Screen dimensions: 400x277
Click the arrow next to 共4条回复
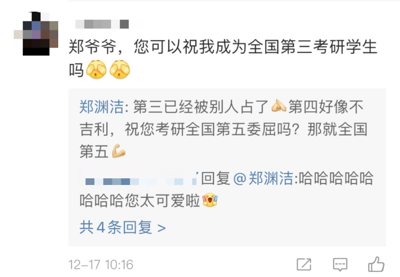point(161,228)
